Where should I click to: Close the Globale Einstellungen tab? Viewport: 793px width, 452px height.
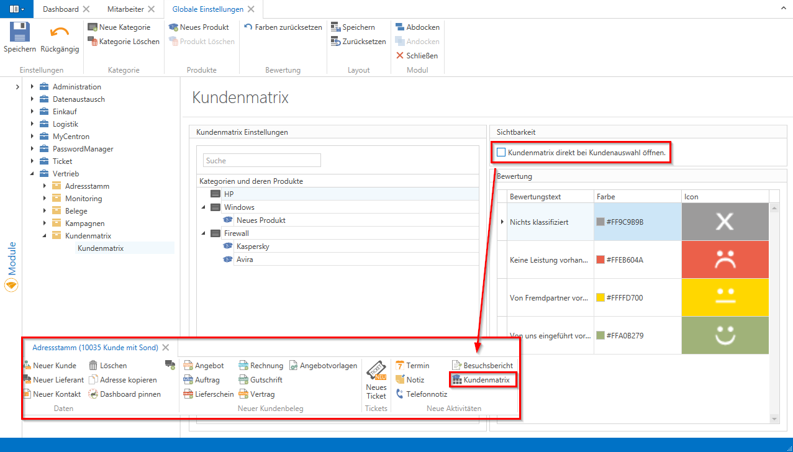point(250,9)
